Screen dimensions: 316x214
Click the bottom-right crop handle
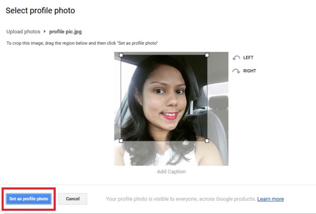[207, 140]
